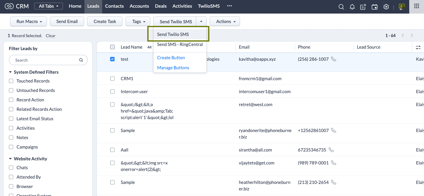Click the Send Email button
The width and height of the screenshot is (424, 196).
tap(67, 21)
